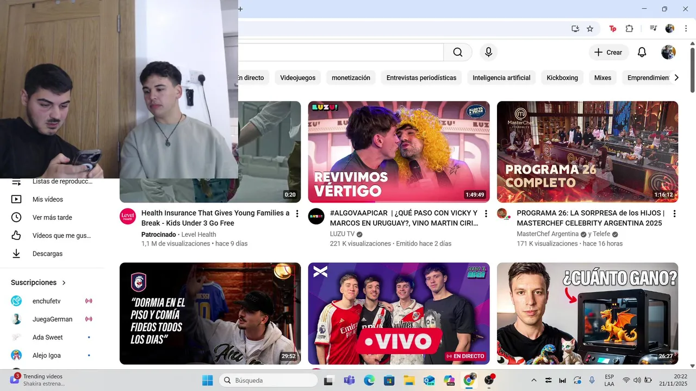
Task: Open the red Tp extension
Action: click(613, 29)
